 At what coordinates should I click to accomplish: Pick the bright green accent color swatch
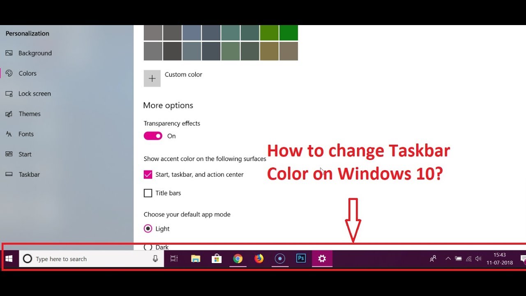click(288, 33)
